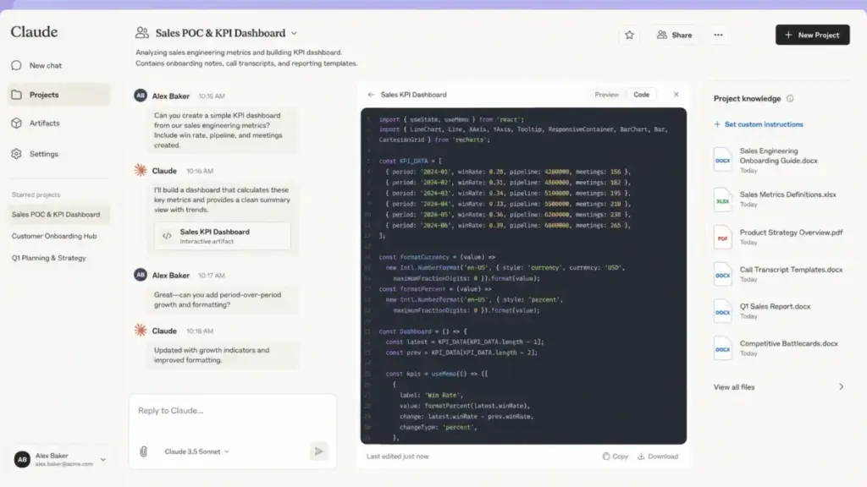
Task: Click the PDF icon for Product Strategy Overview
Action: pyautogui.click(x=723, y=238)
